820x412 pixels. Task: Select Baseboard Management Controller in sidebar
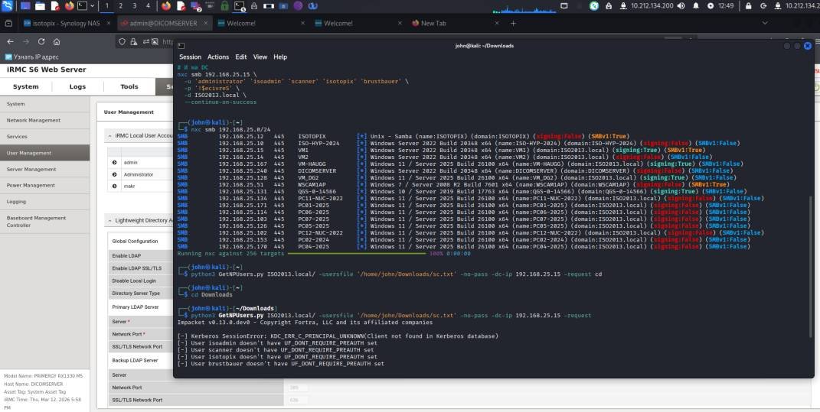click(44, 222)
